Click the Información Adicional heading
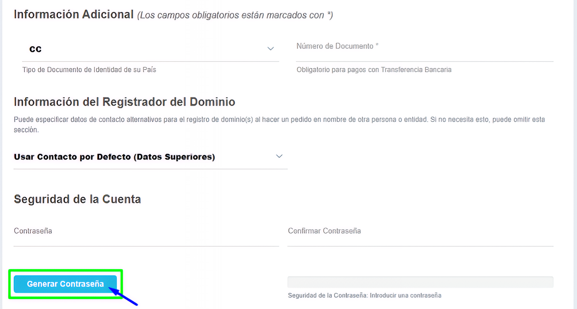Screen dimensions: 577x309 pos(74,14)
